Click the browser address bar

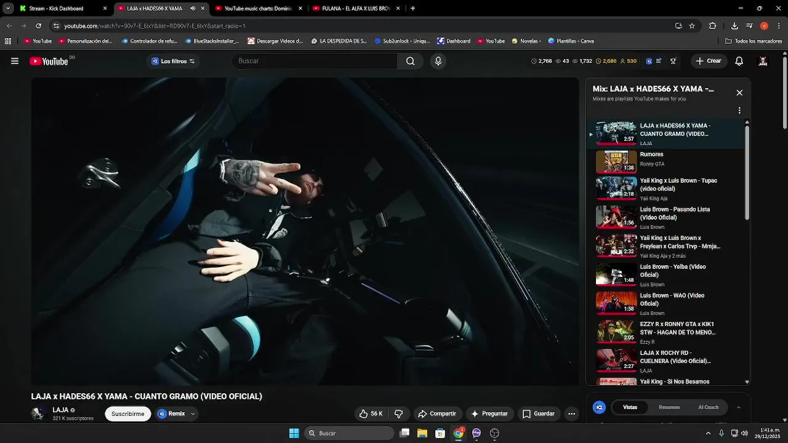coord(363,26)
